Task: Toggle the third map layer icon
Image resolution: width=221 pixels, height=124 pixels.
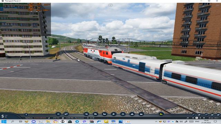Action: tap(206, 115)
